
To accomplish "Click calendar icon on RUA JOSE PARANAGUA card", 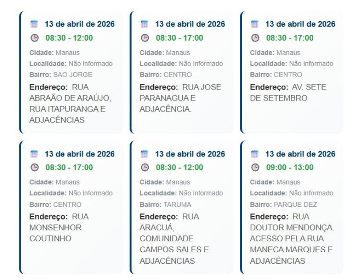I will point(144,24).
